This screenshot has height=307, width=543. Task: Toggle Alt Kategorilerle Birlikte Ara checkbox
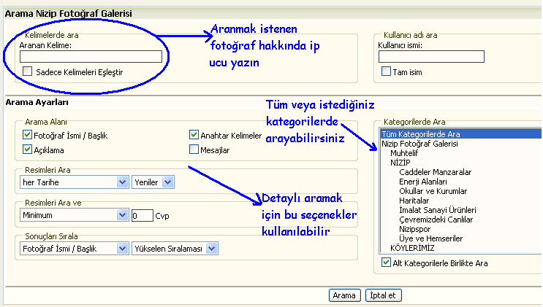tap(386, 263)
